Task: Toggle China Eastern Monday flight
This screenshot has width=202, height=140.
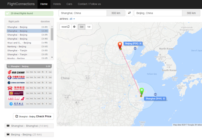Action: coord(31,77)
